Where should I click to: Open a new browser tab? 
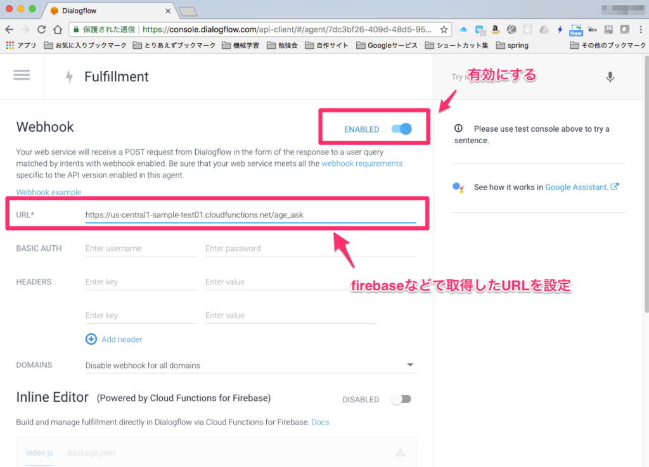188,11
